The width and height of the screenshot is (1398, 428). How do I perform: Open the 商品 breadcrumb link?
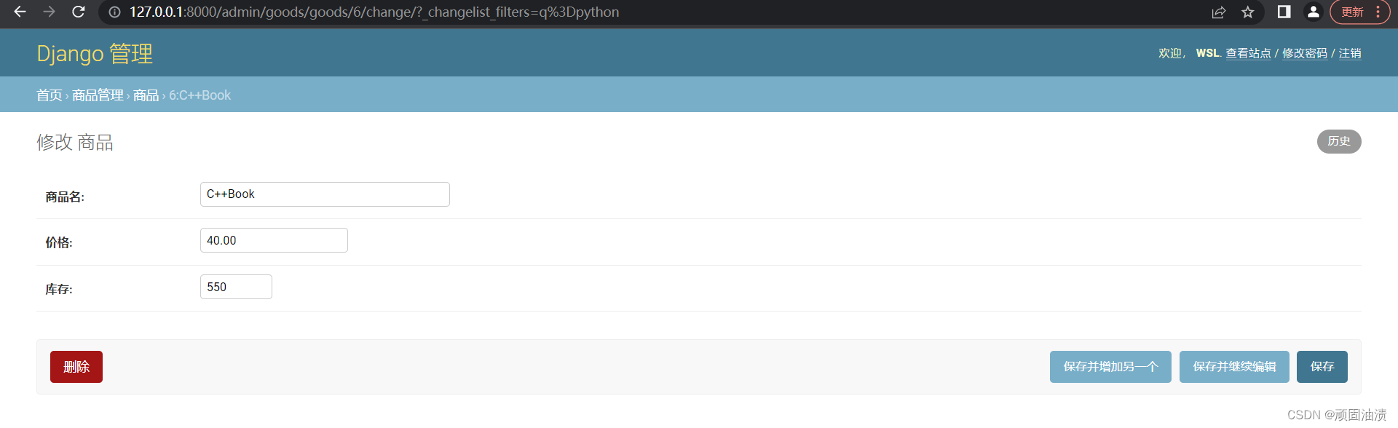point(146,95)
